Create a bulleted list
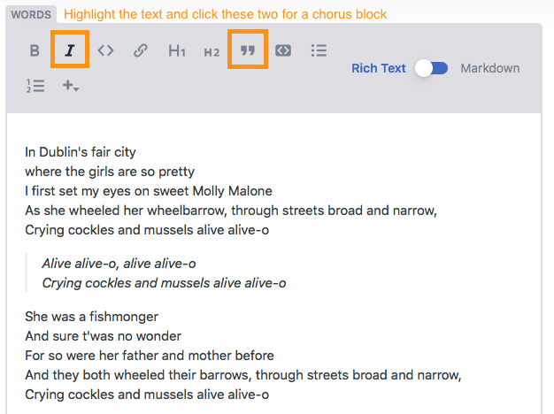 319,50
